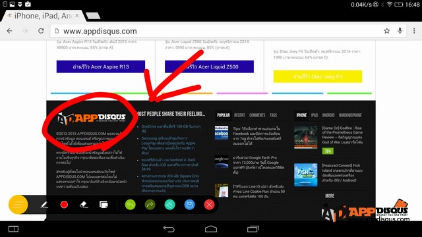Switch to the RECENT tab
The width and height of the screenshot is (422, 237).
239,115
